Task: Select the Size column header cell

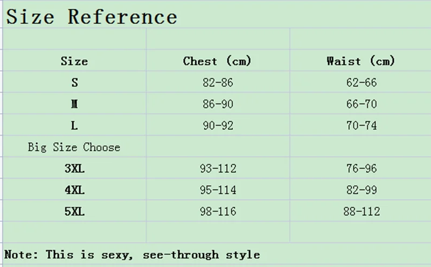Action: click(x=74, y=61)
